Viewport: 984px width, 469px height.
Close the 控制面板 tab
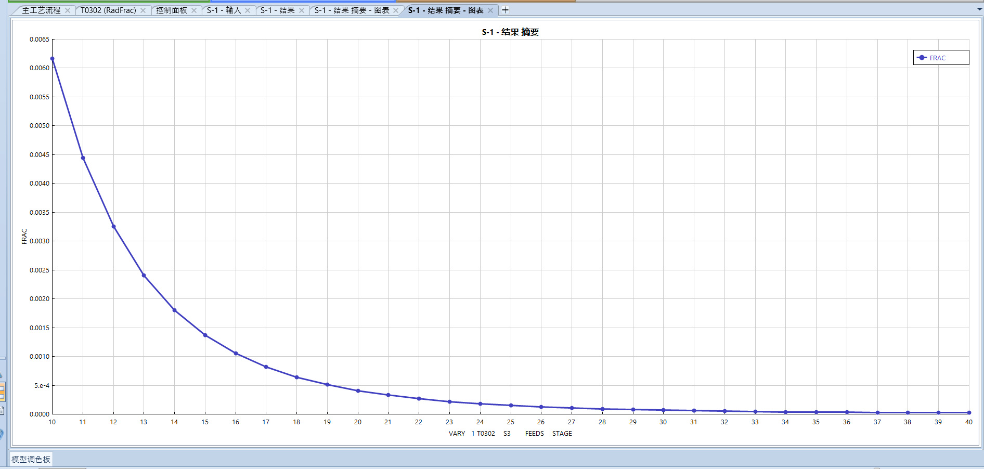pos(194,10)
